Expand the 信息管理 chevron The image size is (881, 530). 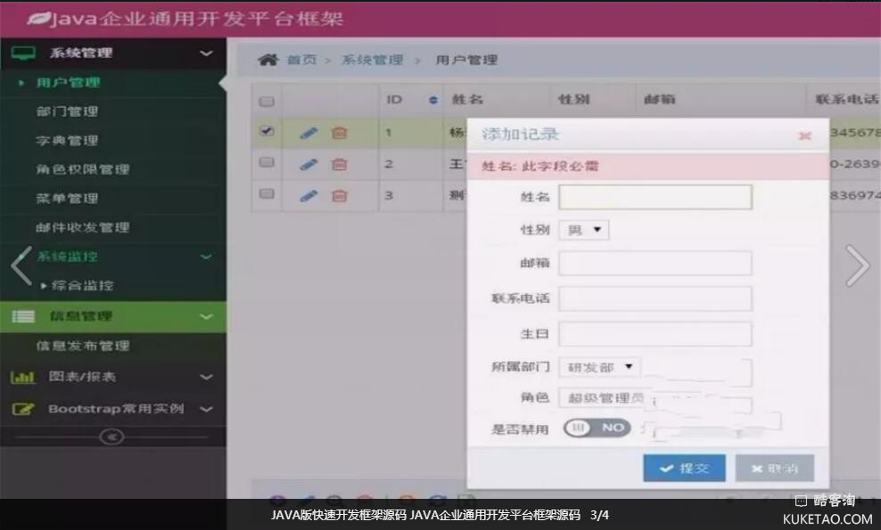coord(206,316)
